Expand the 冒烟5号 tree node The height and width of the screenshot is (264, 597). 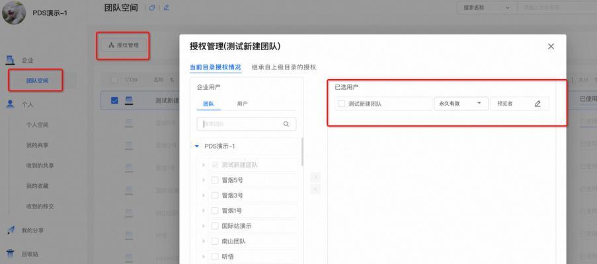click(204, 180)
